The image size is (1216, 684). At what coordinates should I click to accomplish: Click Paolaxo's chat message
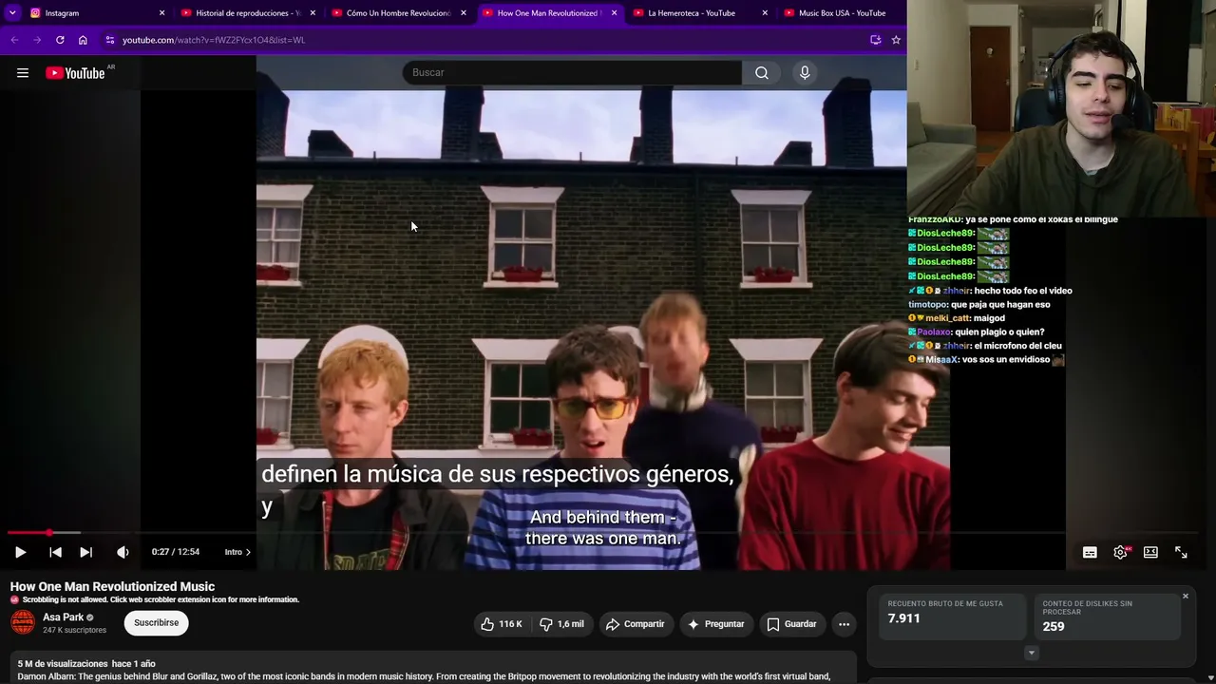(x=977, y=332)
